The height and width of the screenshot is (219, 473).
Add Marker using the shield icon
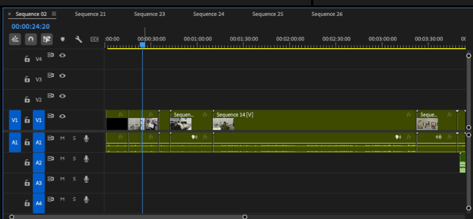(x=62, y=39)
